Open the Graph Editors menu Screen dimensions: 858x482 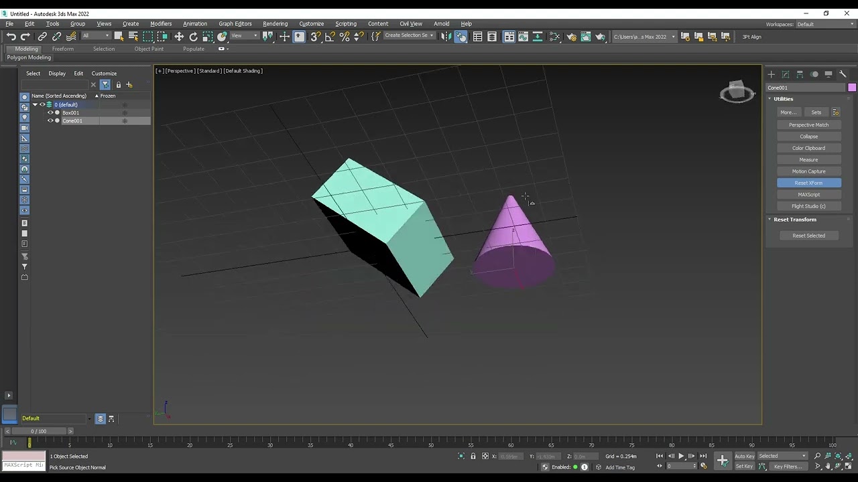pyautogui.click(x=235, y=23)
